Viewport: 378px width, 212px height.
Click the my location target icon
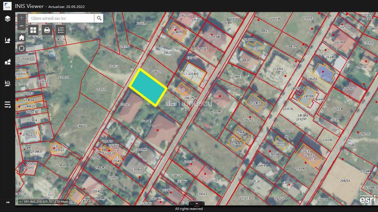22,48
